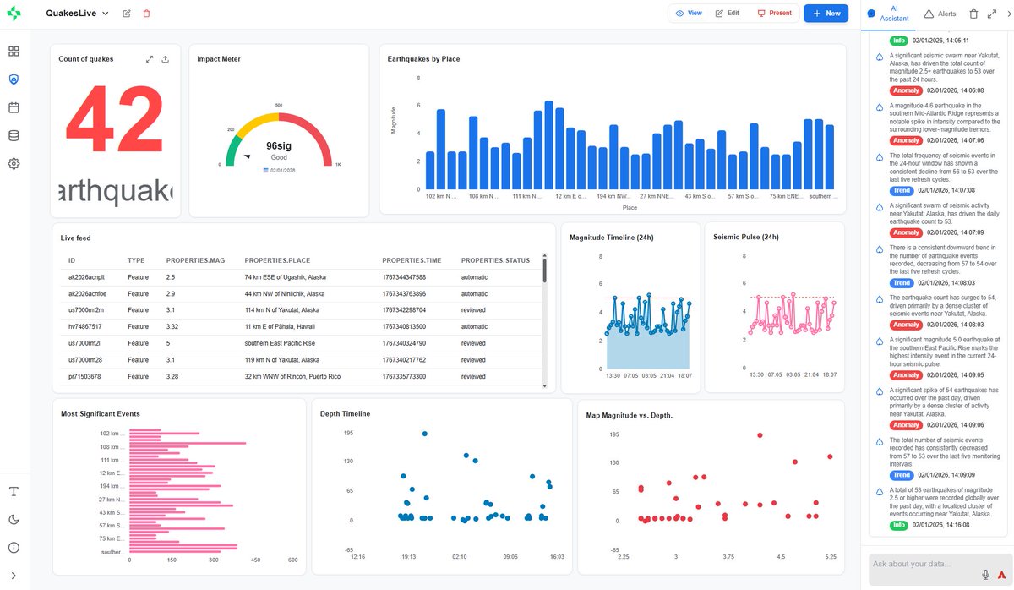Click the red delete trash icon beside QuakesLive
Viewport: 1014px width, 590px height.
pyautogui.click(x=147, y=14)
